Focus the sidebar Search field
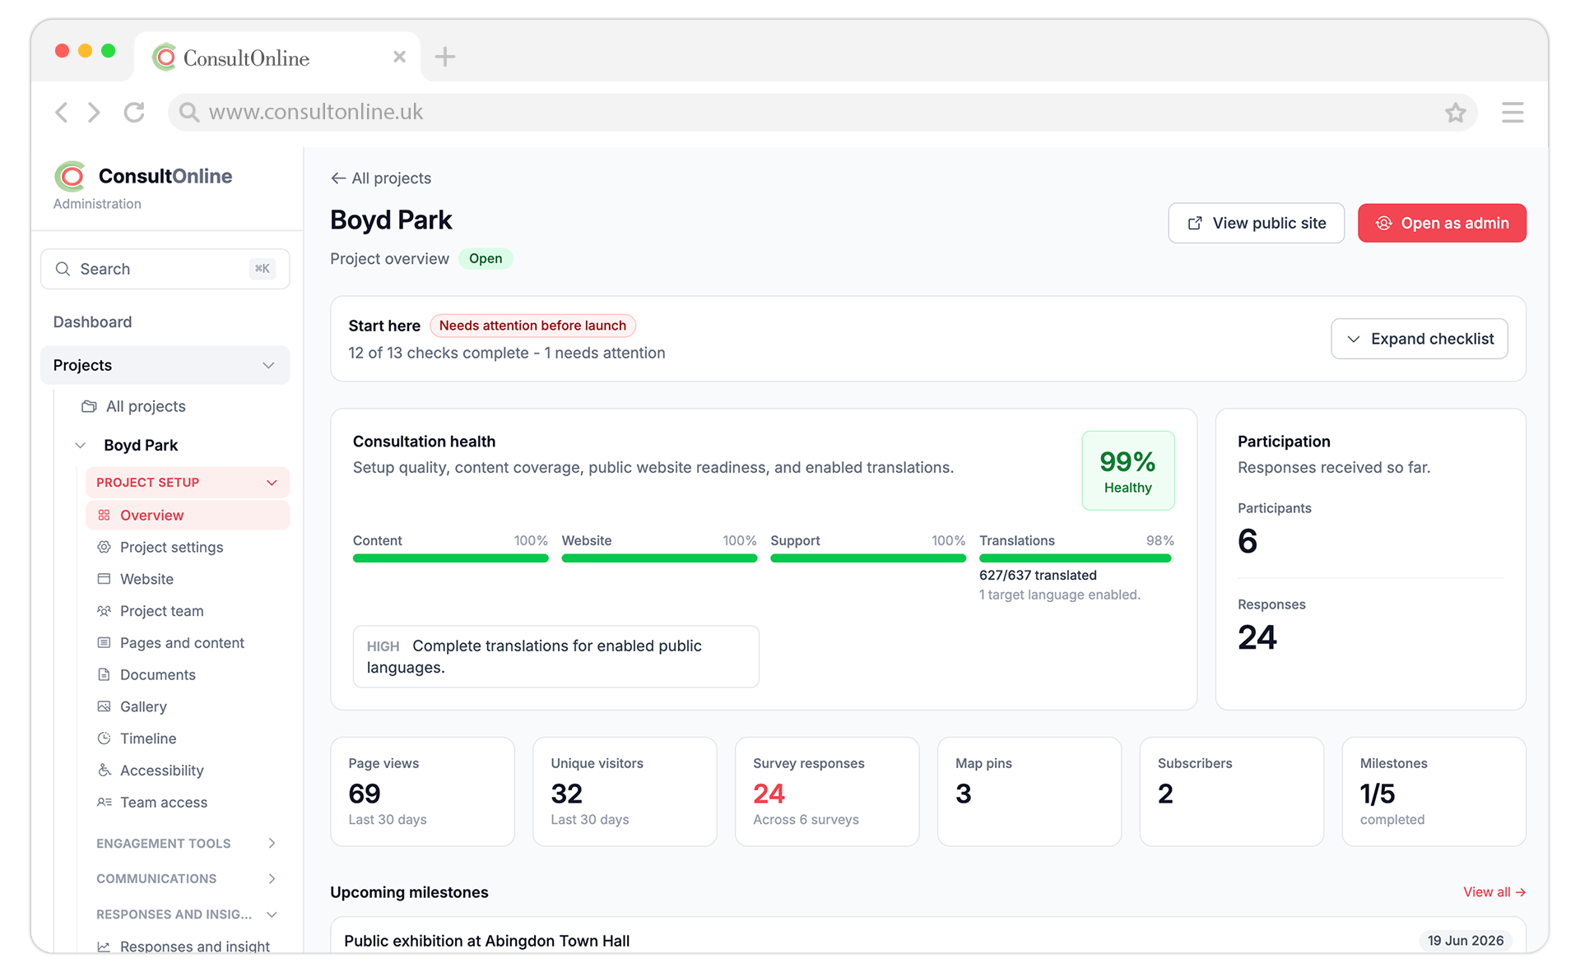Image resolution: width=1580 pixels, height=972 pixels. pyautogui.click(x=165, y=269)
